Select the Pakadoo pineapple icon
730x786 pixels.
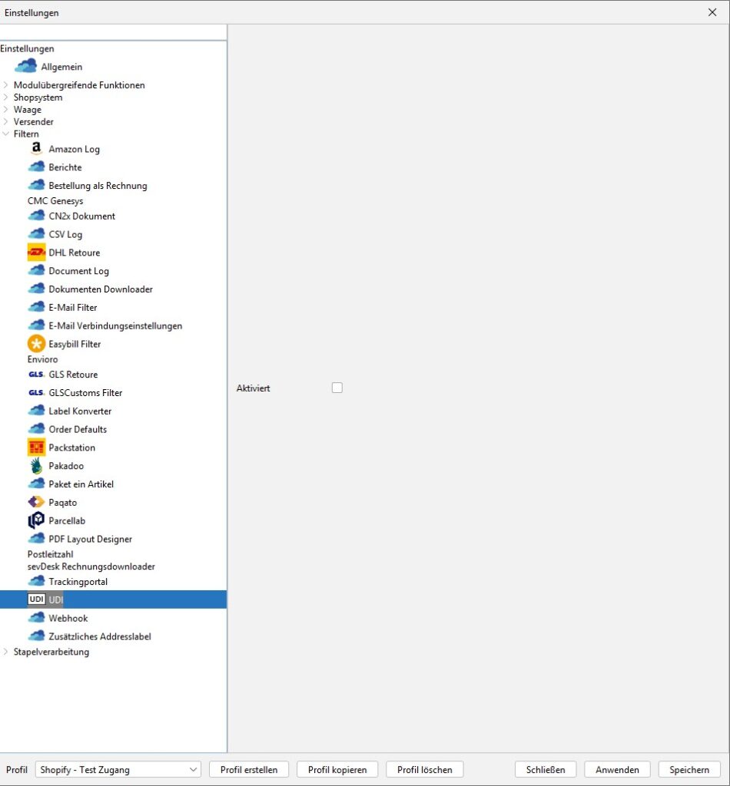[36, 466]
